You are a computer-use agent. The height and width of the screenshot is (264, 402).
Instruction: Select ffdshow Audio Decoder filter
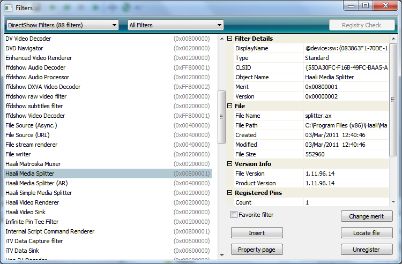pos(108,67)
